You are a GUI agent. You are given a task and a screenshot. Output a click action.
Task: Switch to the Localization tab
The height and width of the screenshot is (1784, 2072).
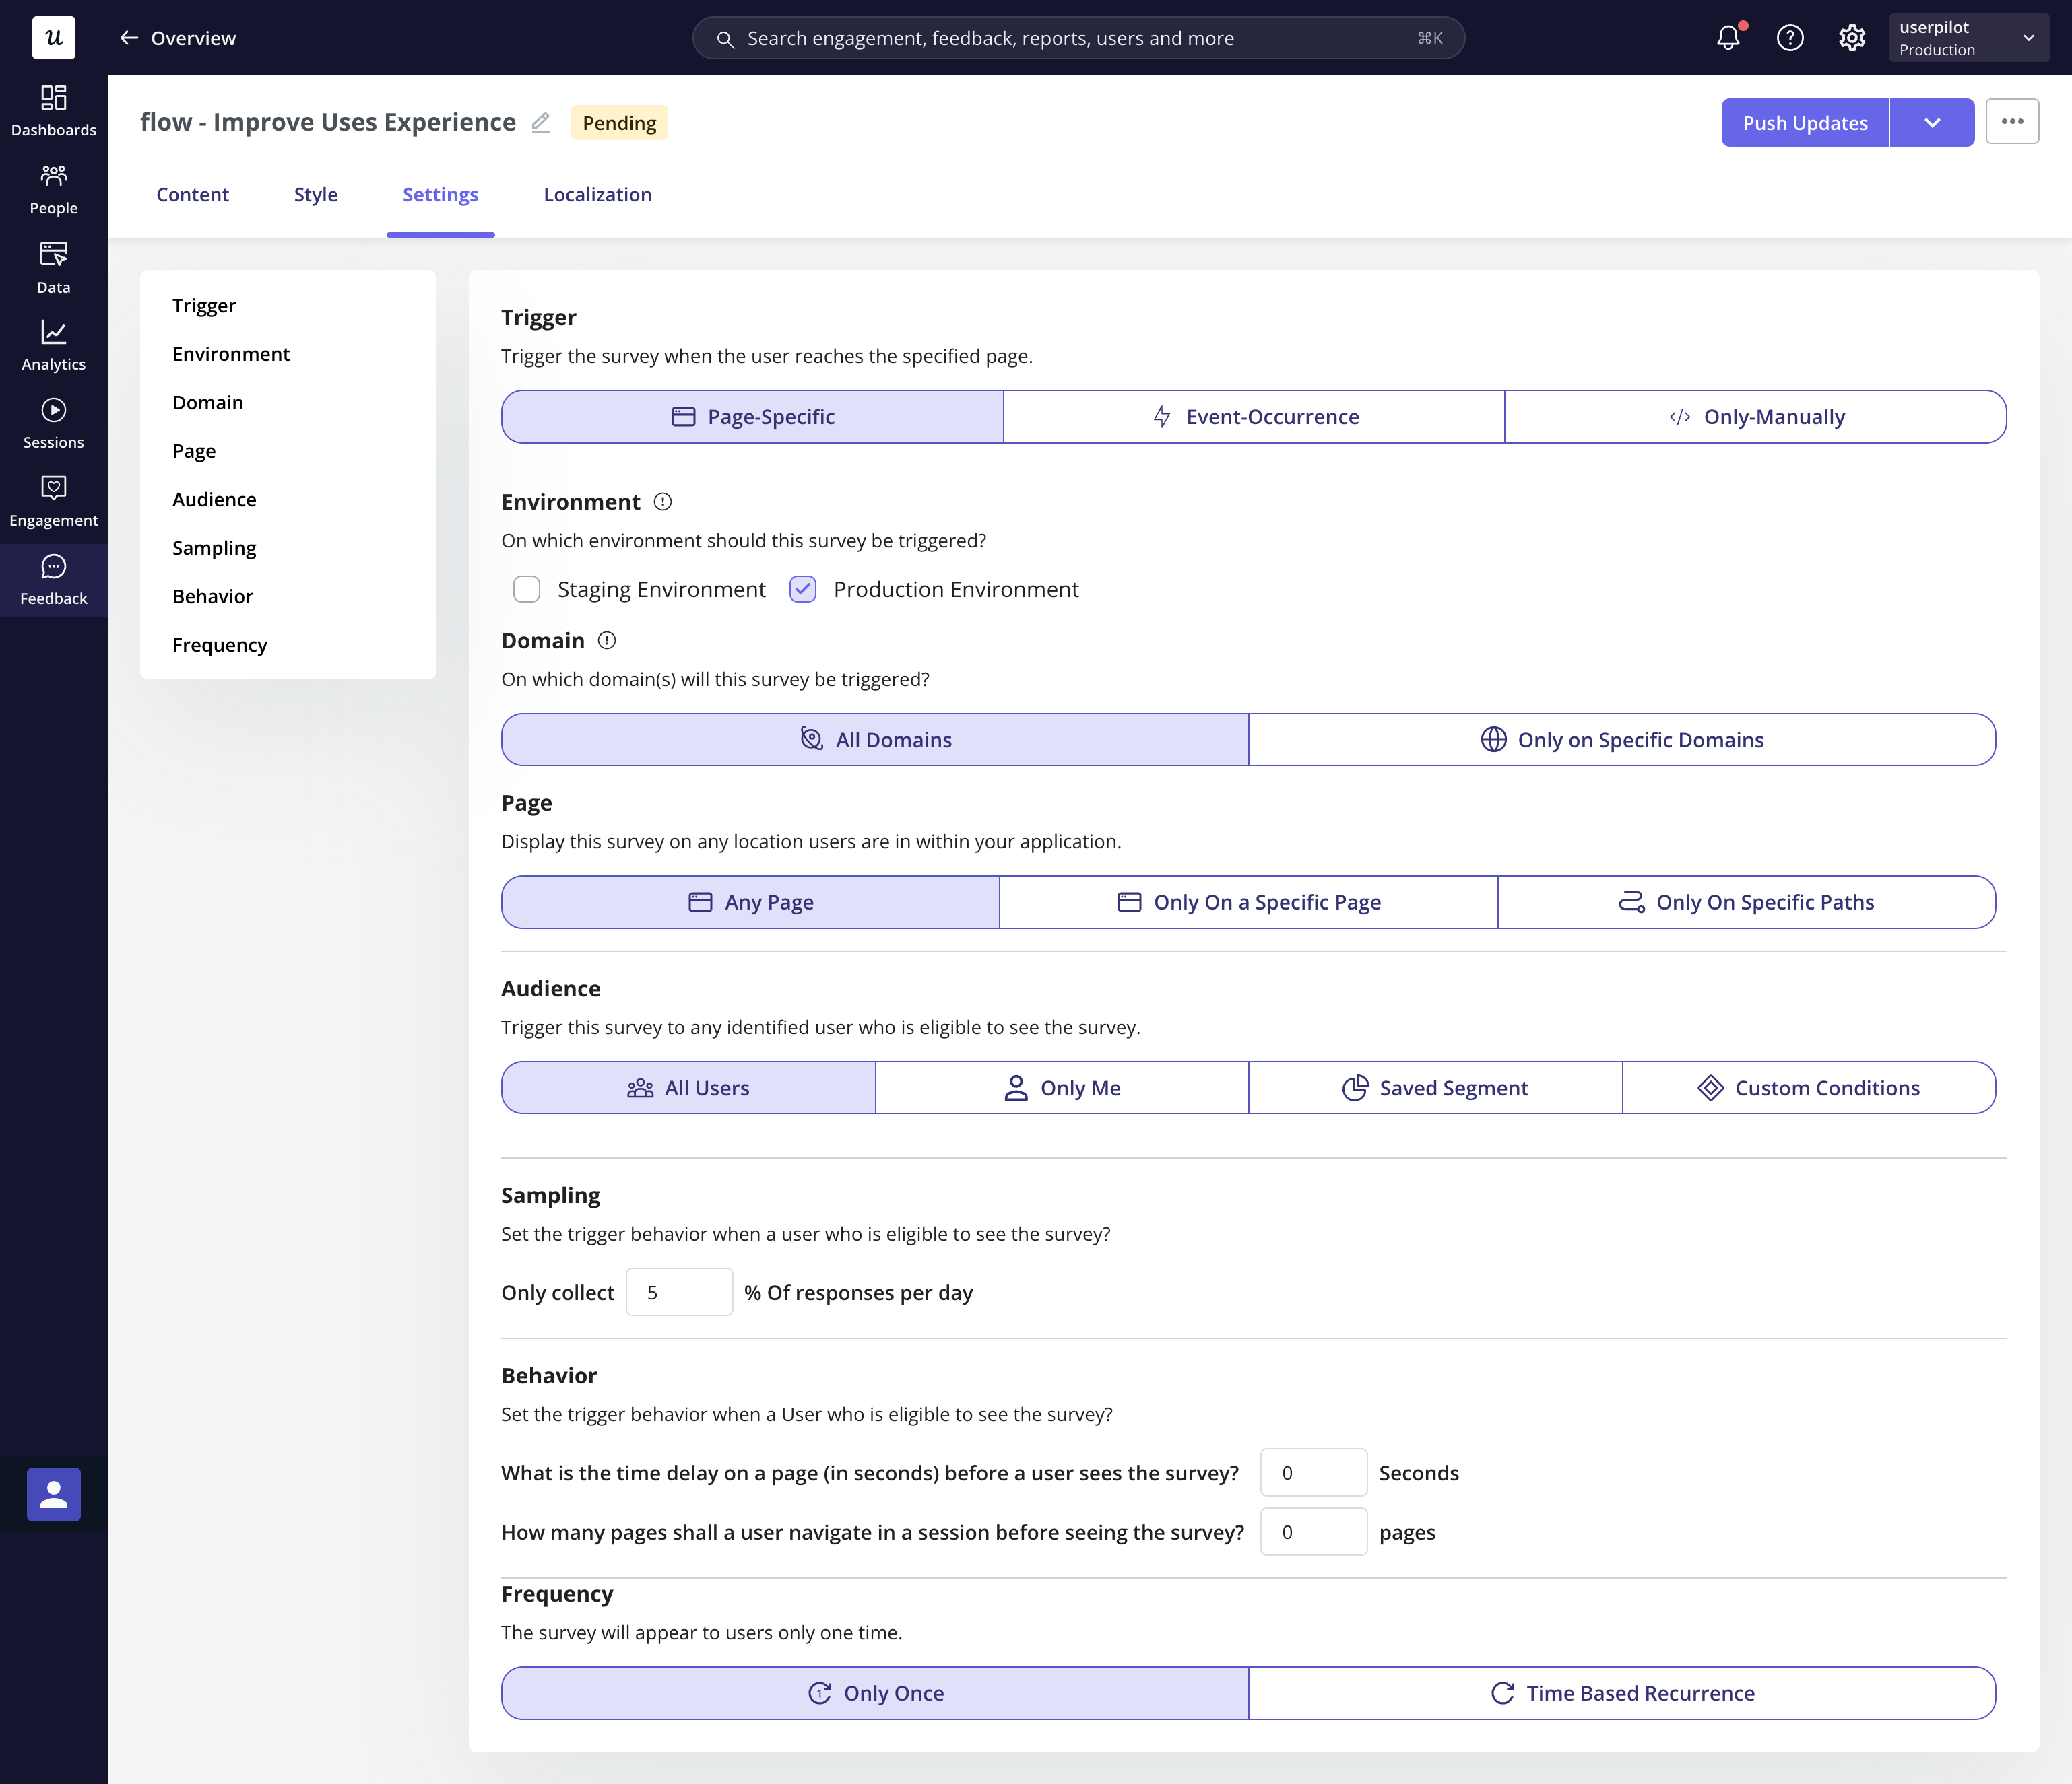pyautogui.click(x=597, y=195)
